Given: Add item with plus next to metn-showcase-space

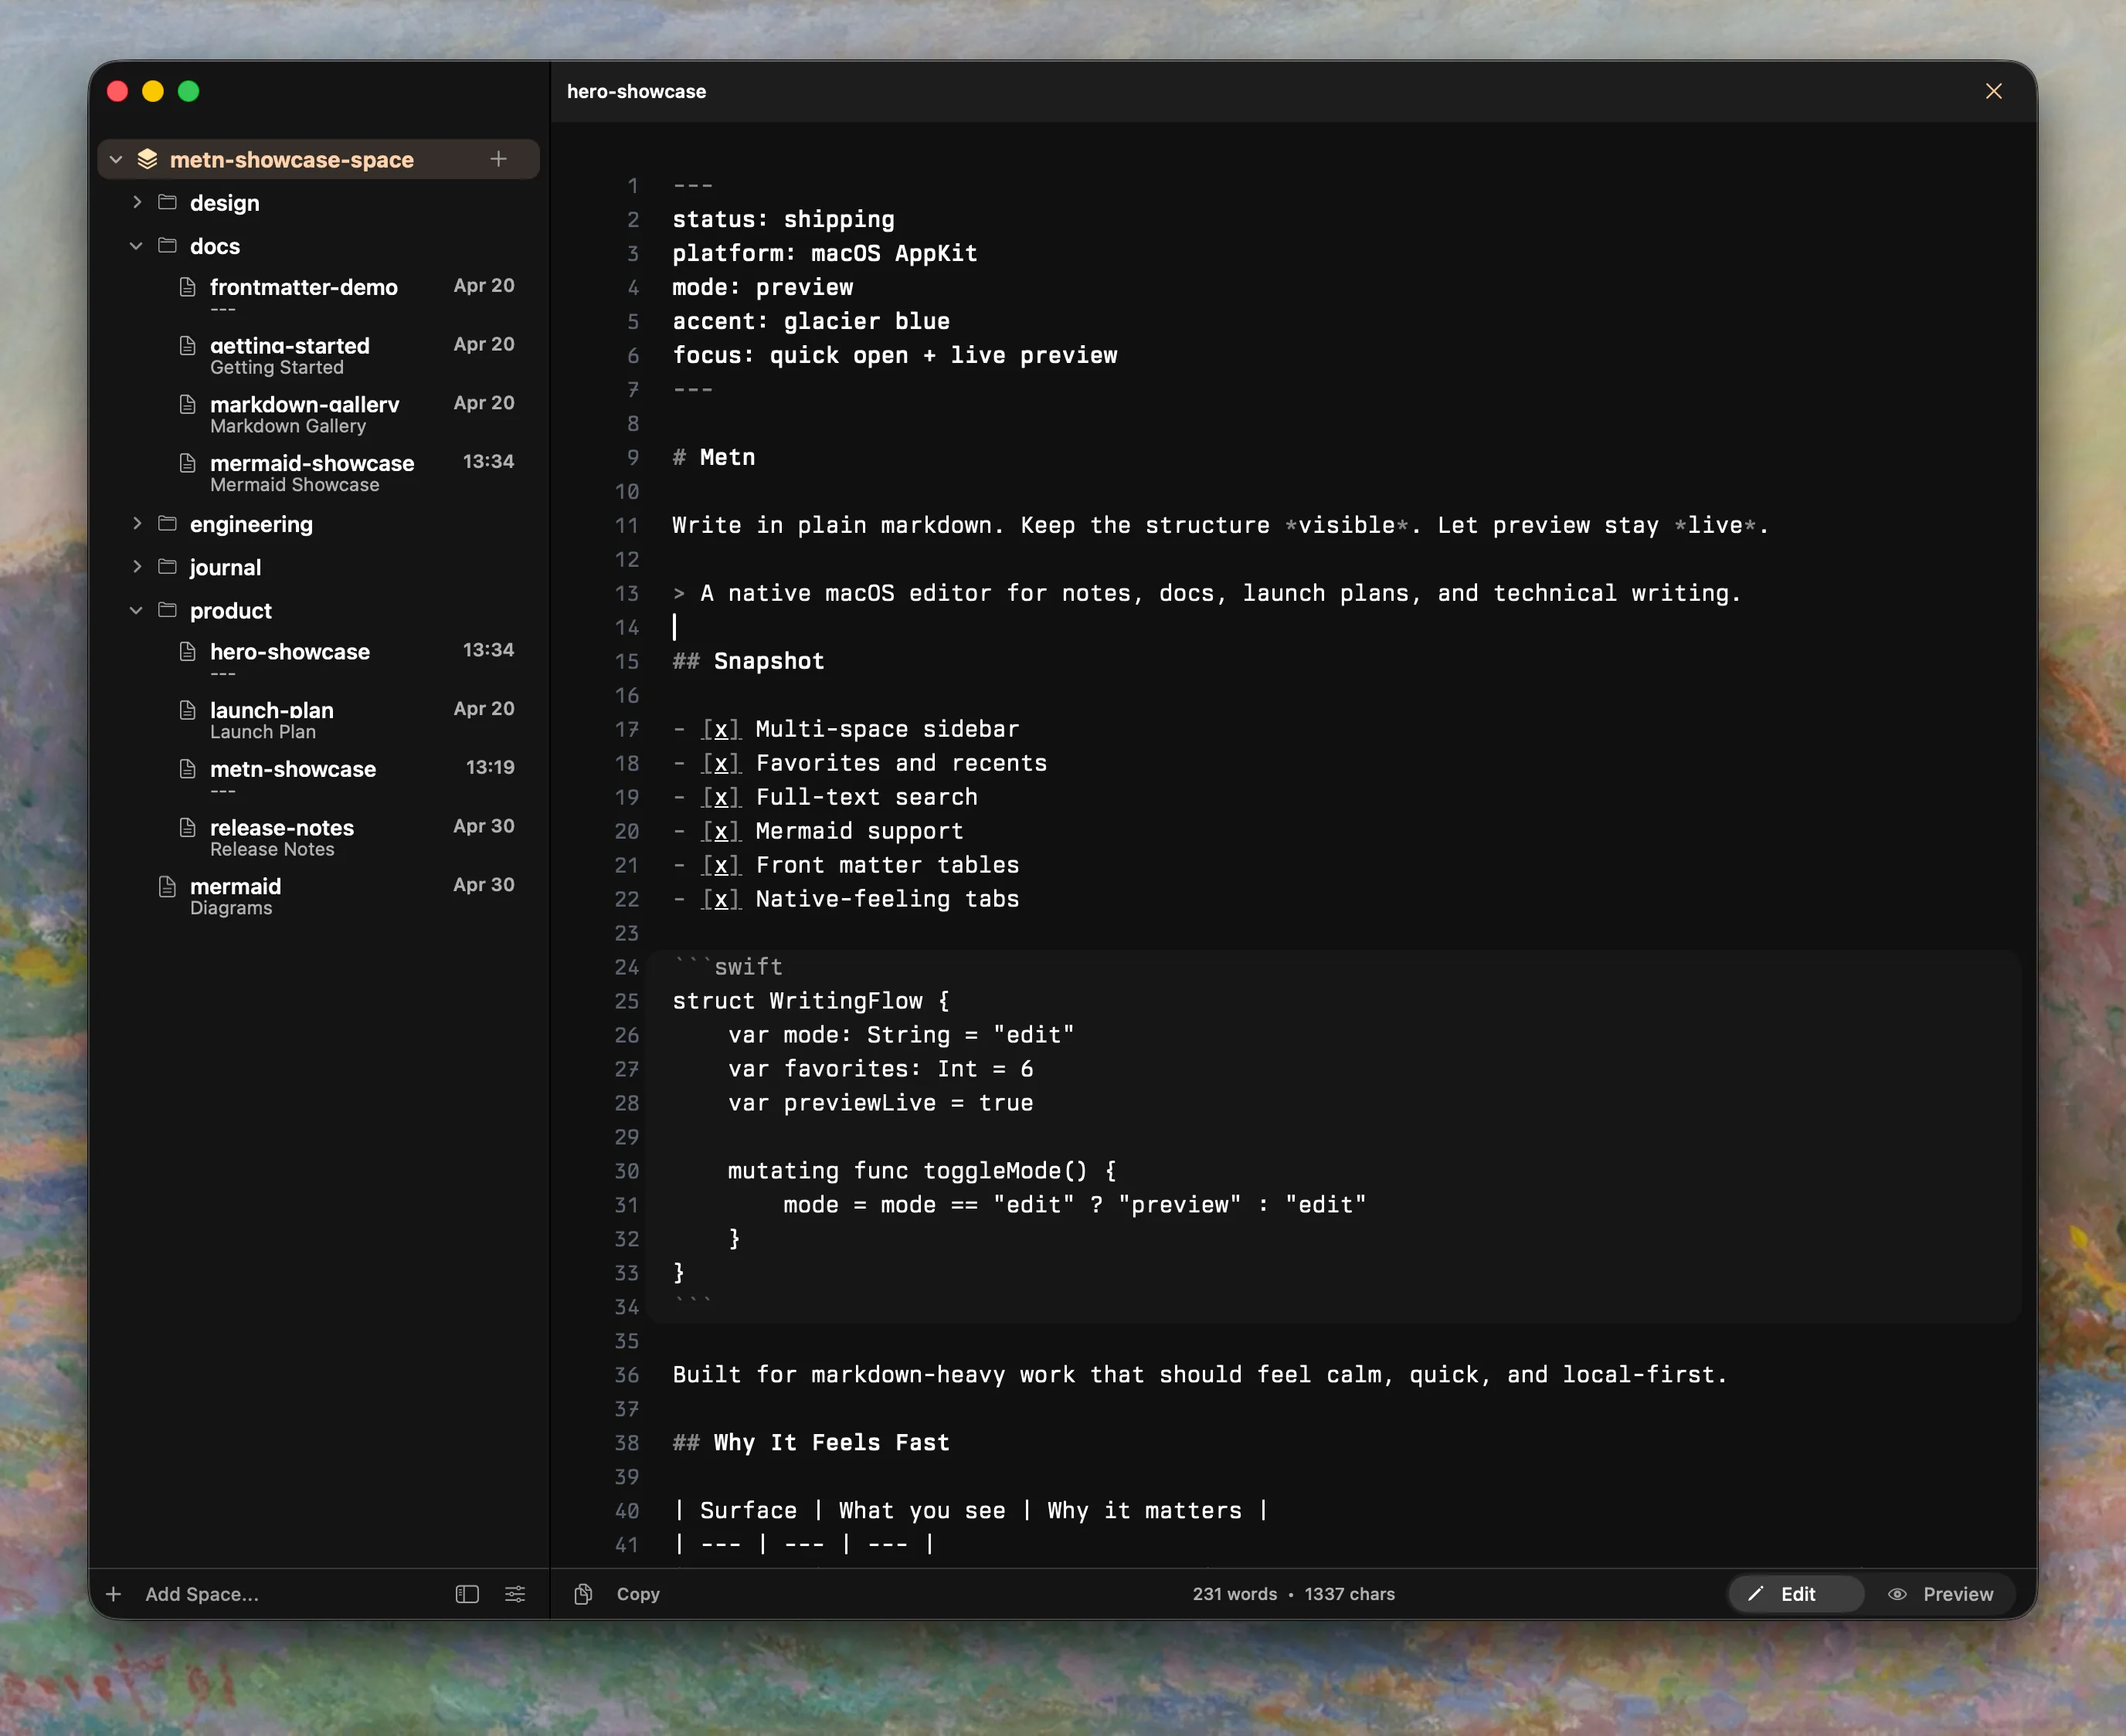Looking at the screenshot, I should (498, 159).
